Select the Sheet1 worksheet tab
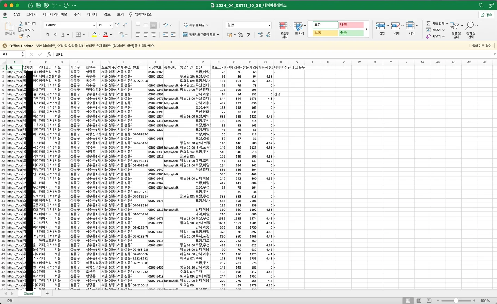Image resolution: width=497 pixels, height=304 pixels. 29,293
